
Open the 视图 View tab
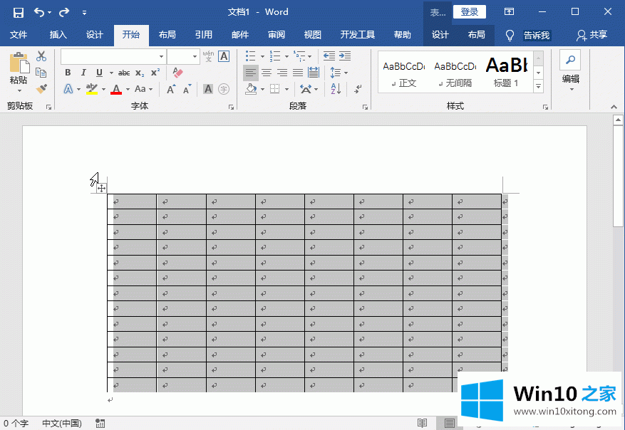(x=312, y=35)
